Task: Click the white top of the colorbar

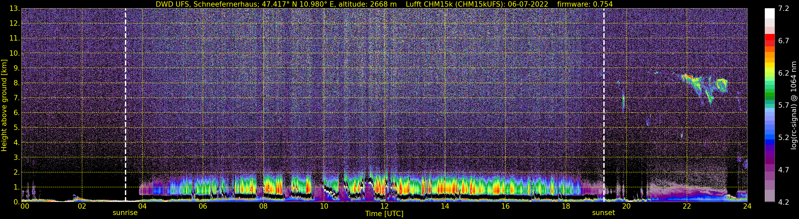Action: 770,13
